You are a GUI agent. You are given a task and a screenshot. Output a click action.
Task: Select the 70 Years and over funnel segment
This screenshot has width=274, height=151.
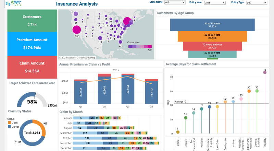pos(212,46)
